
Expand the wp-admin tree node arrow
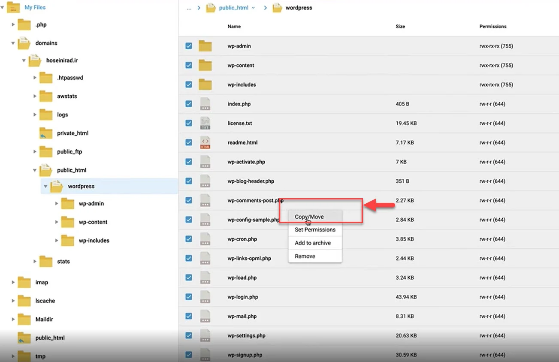coord(57,204)
